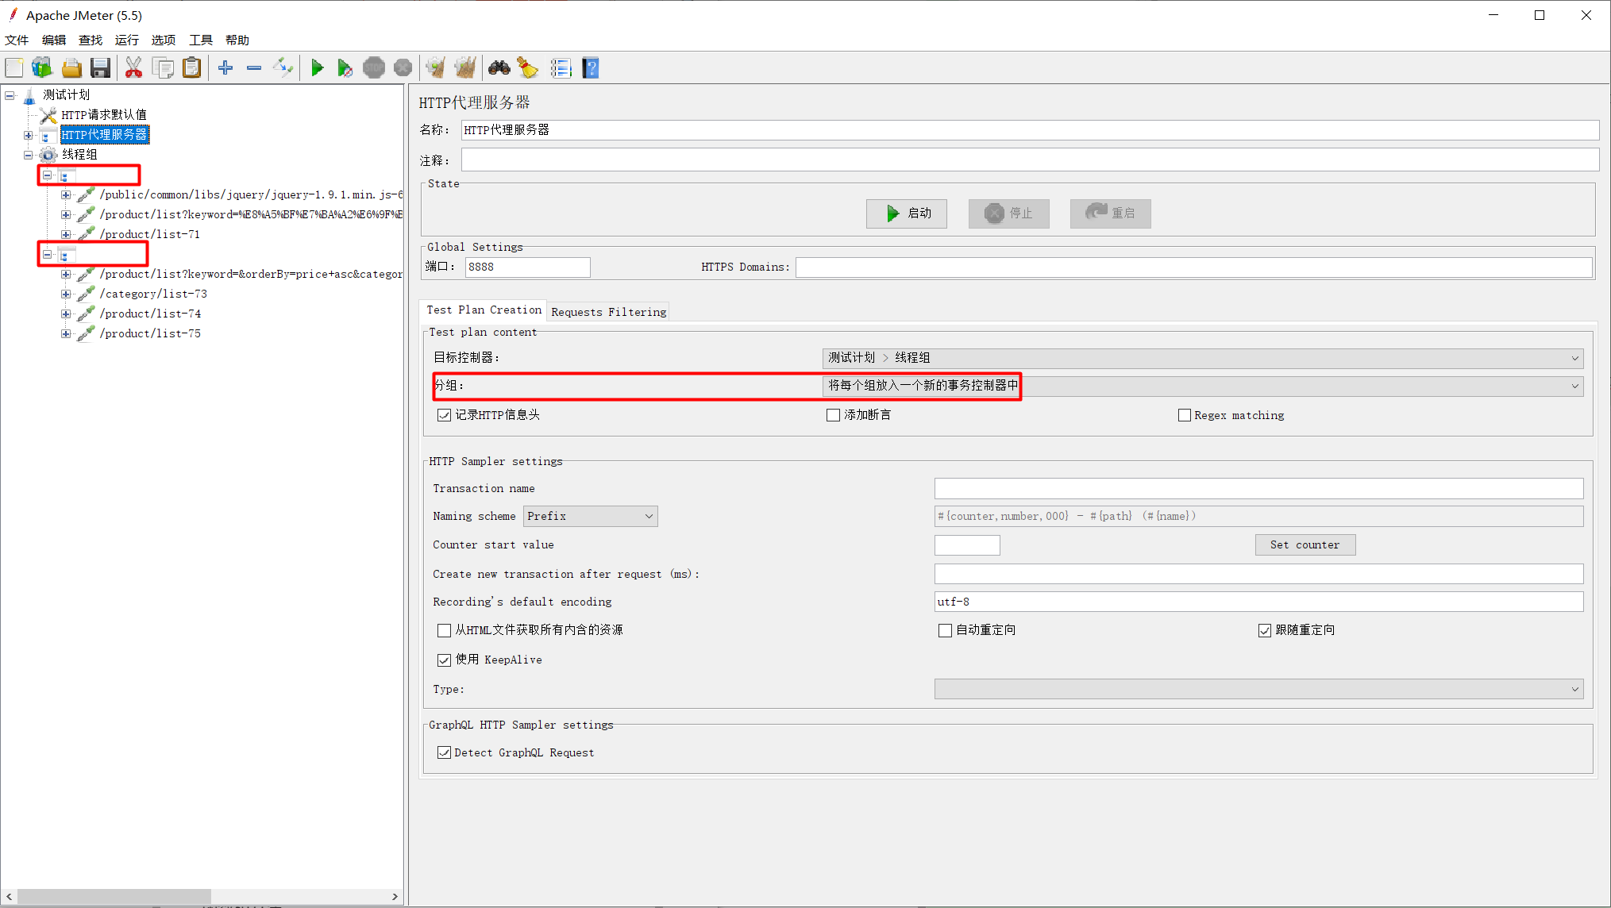Viewport: 1611px width, 908px height.
Task: Select the HTTP请求默认值 tree node
Action: pyautogui.click(x=104, y=115)
